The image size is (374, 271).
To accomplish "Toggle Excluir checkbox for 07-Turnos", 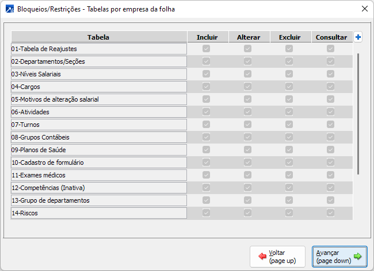I will (289, 125).
